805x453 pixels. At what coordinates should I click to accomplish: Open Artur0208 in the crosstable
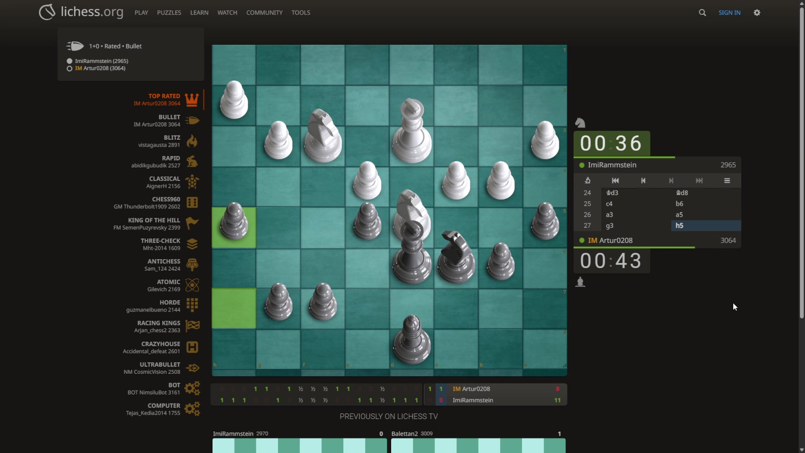coord(471,389)
